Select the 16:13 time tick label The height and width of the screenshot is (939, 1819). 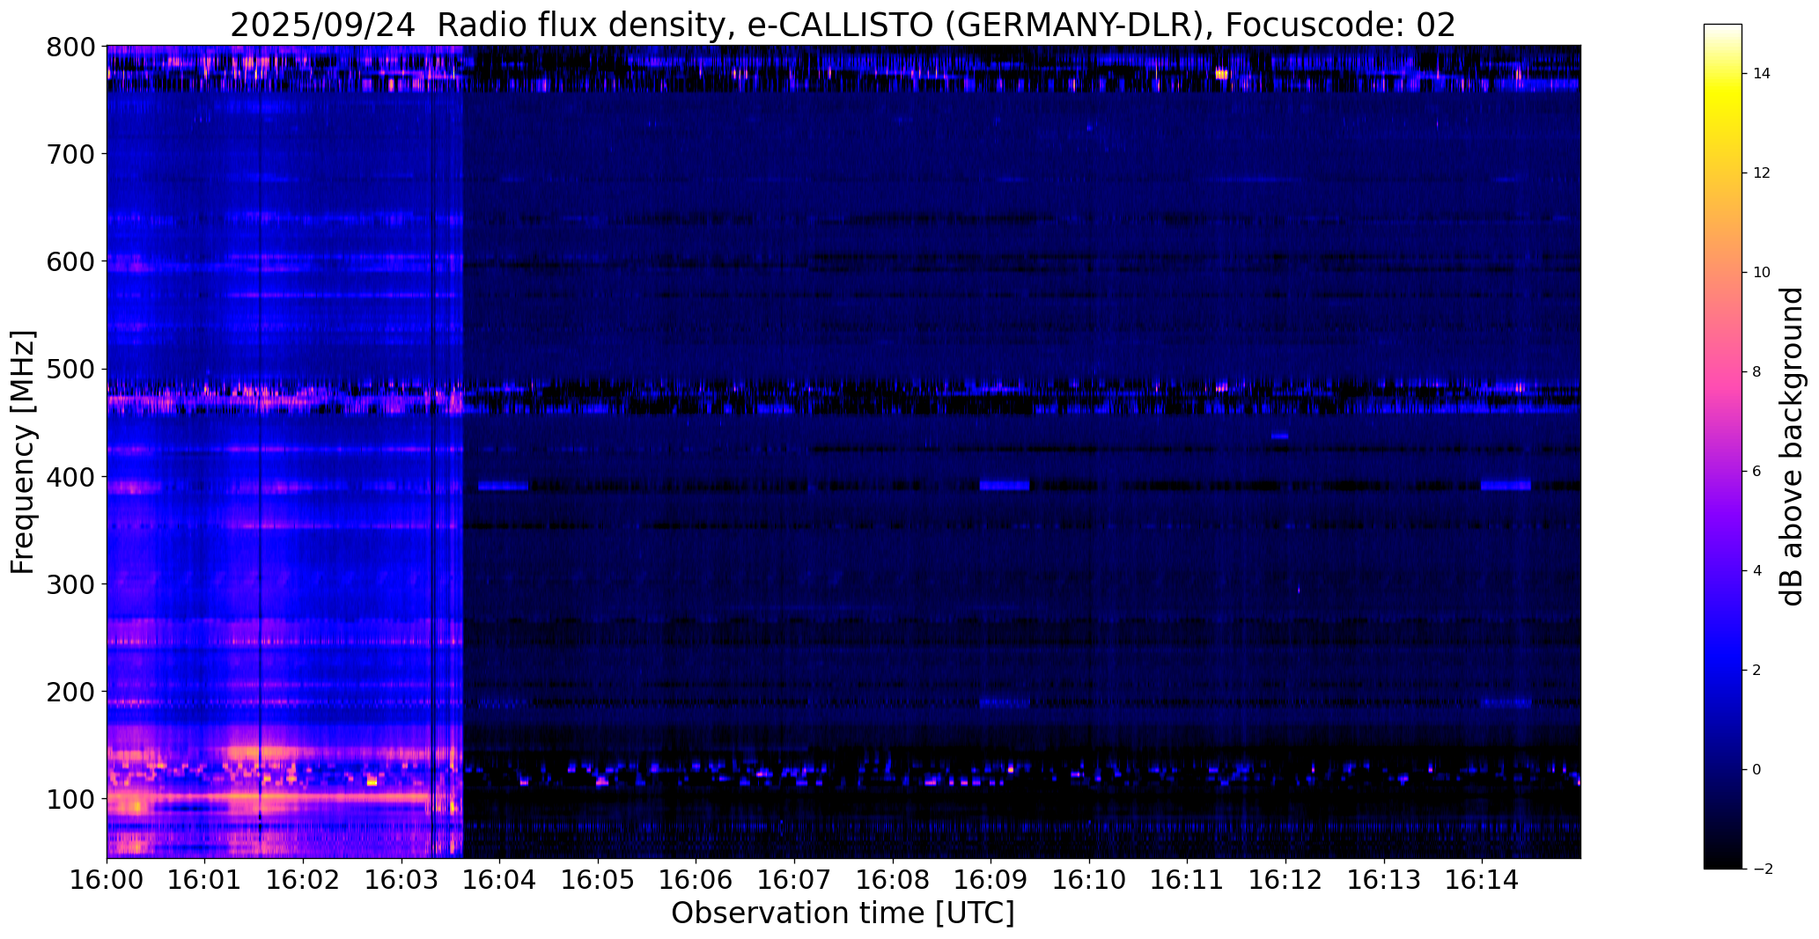pyautogui.click(x=1384, y=880)
